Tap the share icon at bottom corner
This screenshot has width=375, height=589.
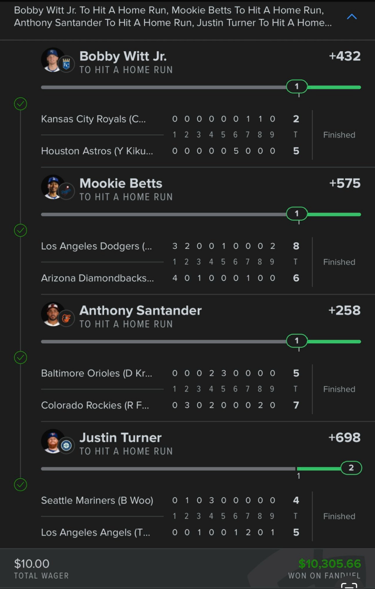point(349,586)
